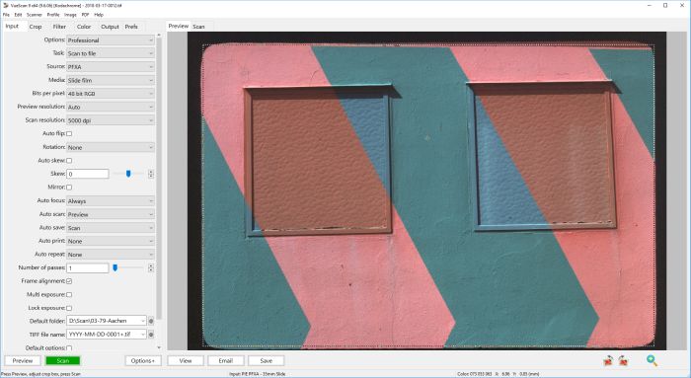Click the Number of passes input field
The image size is (691, 378).
pyautogui.click(x=88, y=267)
